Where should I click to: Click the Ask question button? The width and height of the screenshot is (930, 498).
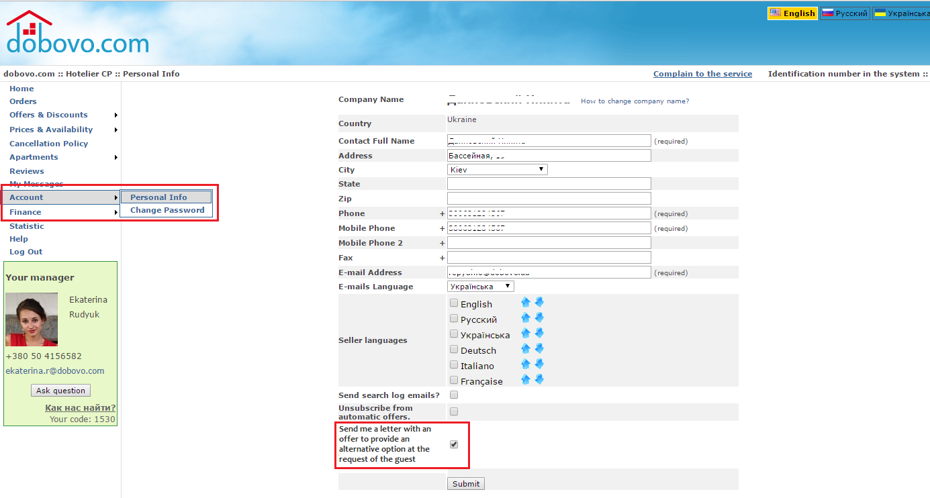tap(60, 391)
